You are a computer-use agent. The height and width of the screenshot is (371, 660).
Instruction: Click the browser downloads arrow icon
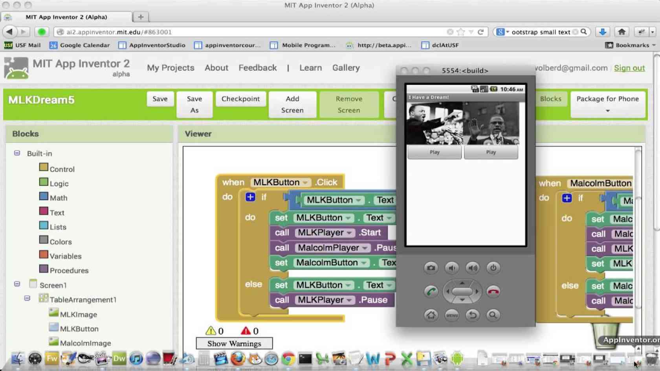[x=603, y=32]
